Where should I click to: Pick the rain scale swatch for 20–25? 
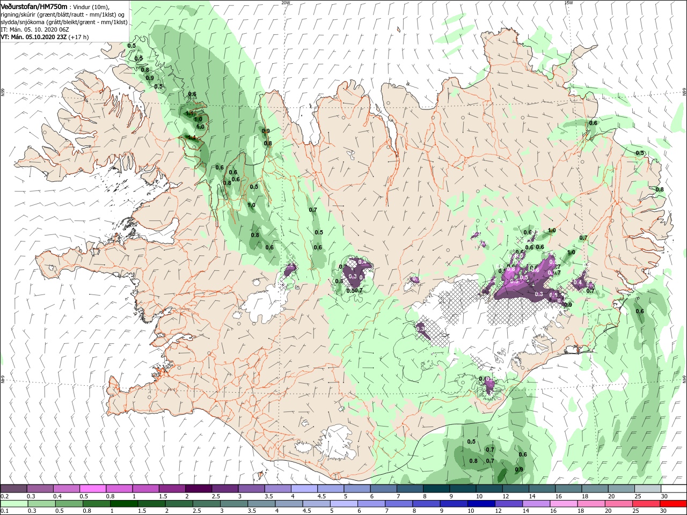pyautogui.click(x=618, y=504)
